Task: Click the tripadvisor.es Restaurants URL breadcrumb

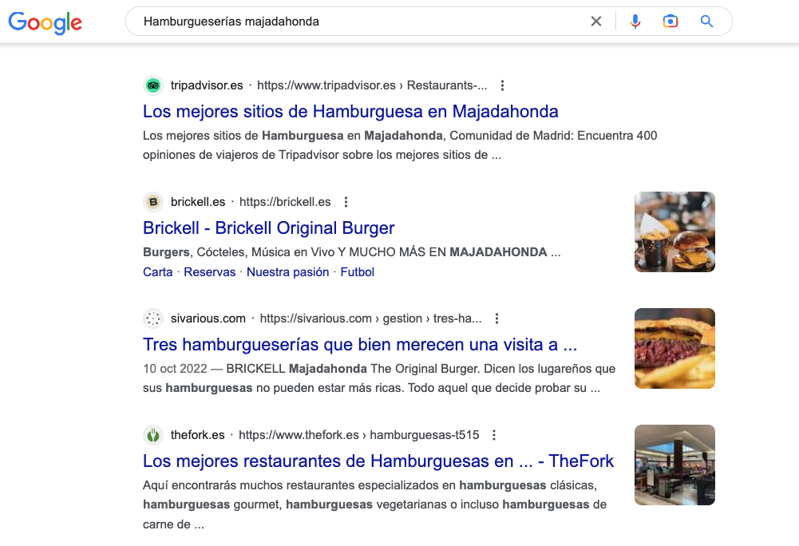Action: pos(372,85)
